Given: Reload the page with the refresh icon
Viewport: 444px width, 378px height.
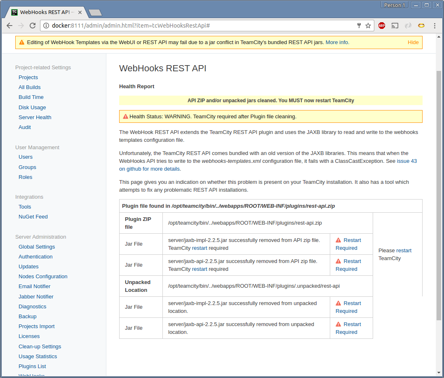Looking at the screenshot, I should [33, 26].
